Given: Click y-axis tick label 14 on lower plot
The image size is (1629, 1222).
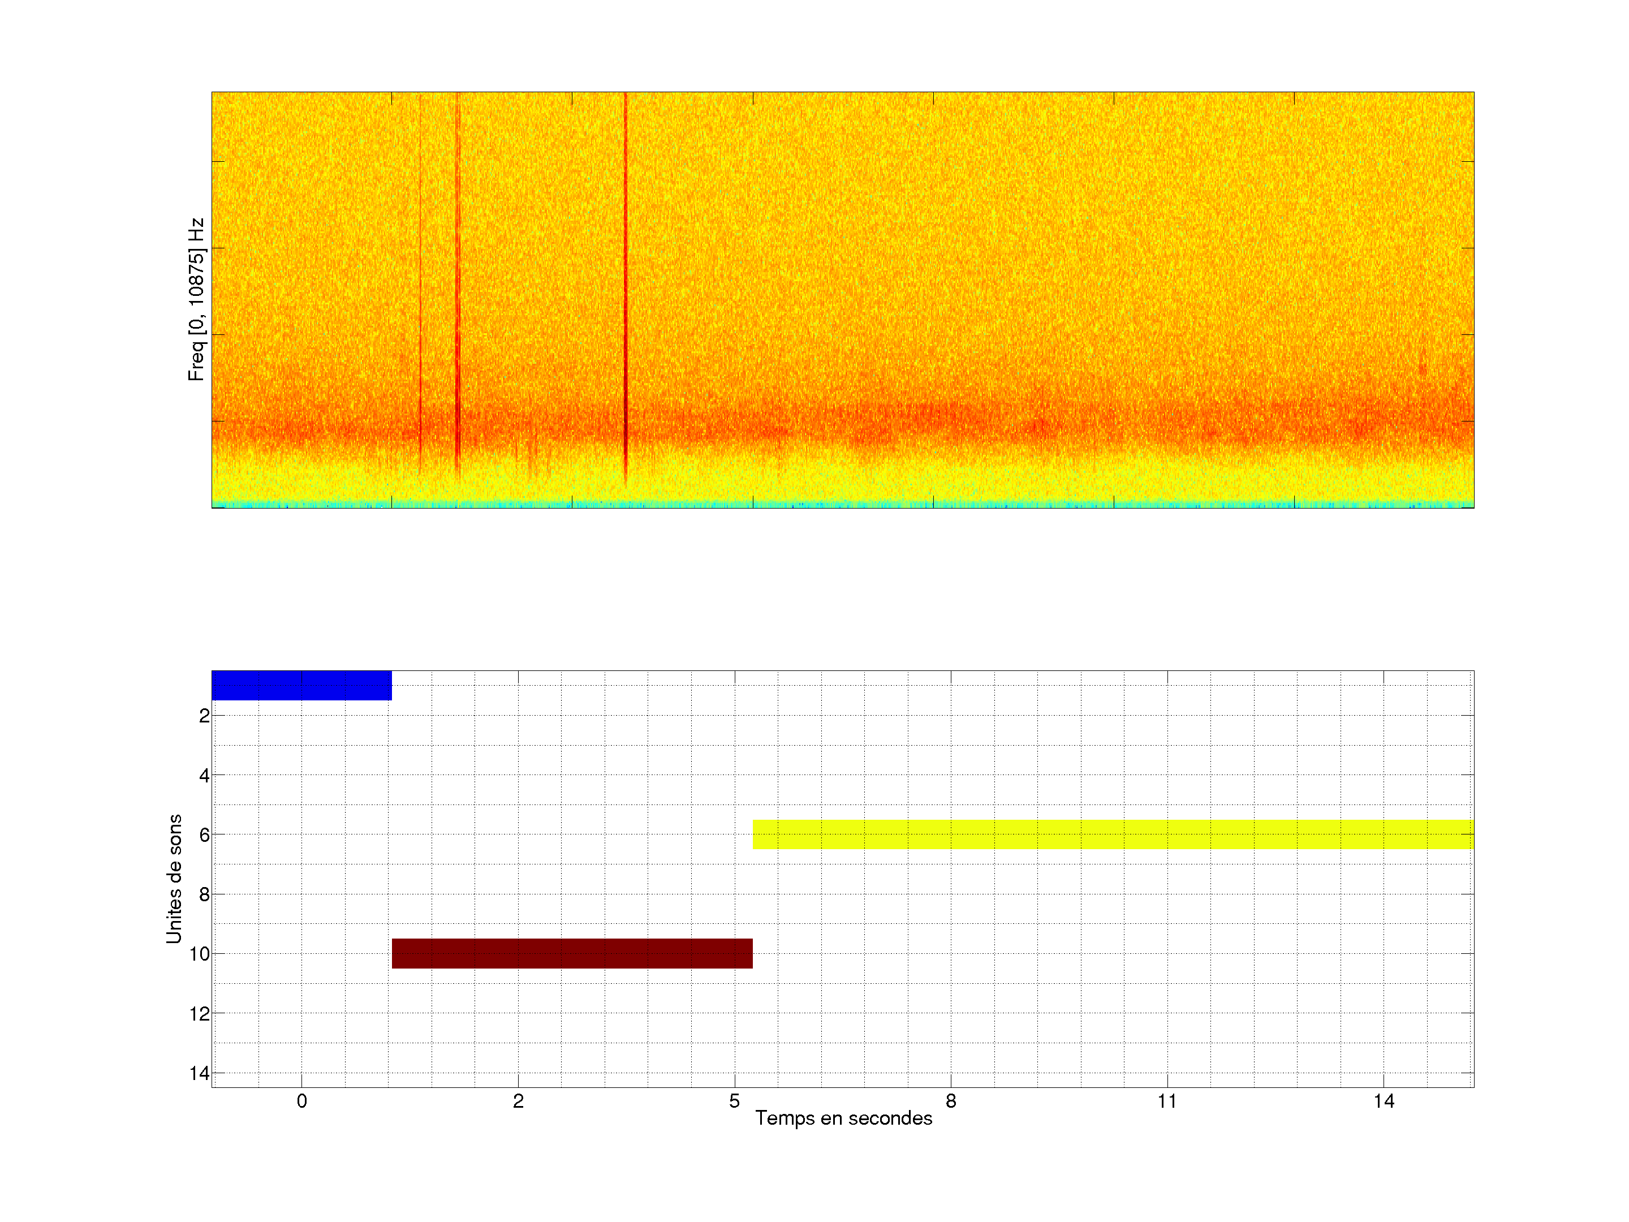Looking at the screenshot, I should [200, 1073].
